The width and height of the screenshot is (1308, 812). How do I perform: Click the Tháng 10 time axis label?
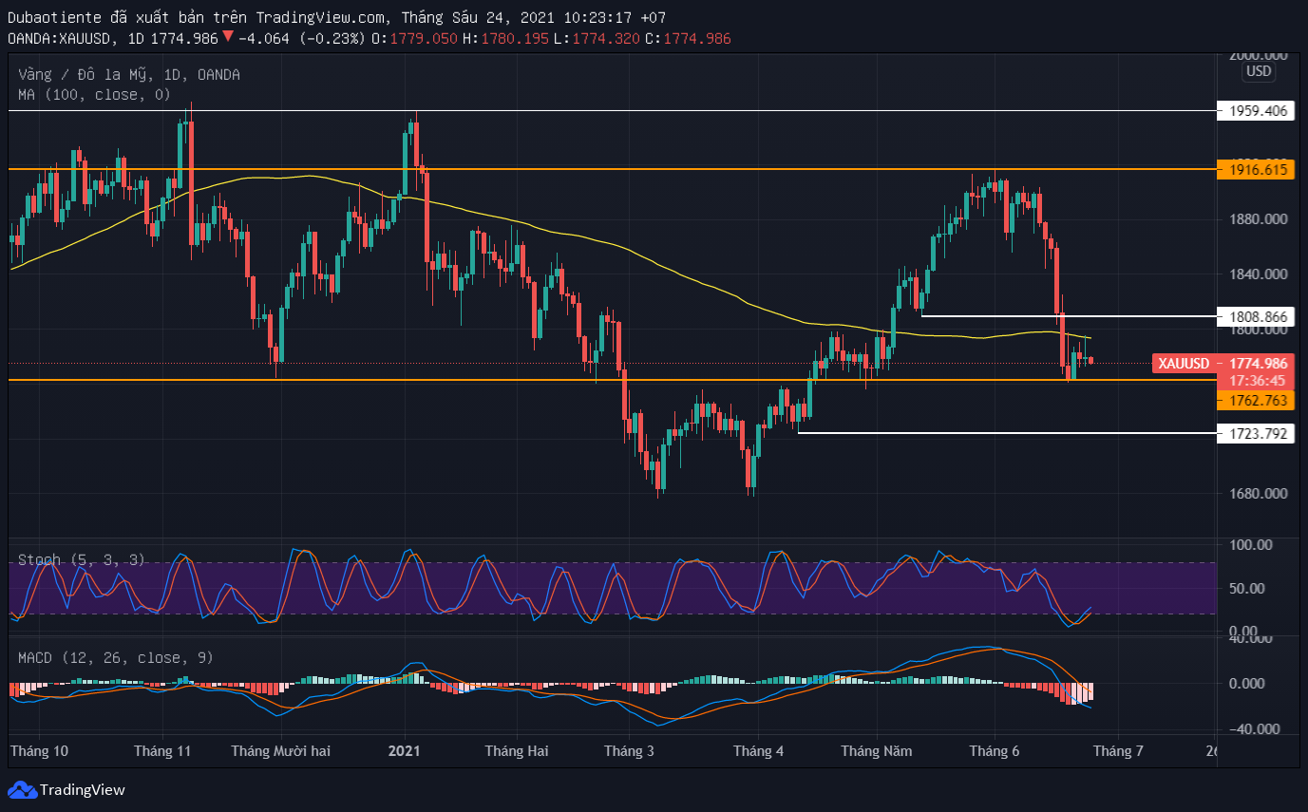click(39, 751)
